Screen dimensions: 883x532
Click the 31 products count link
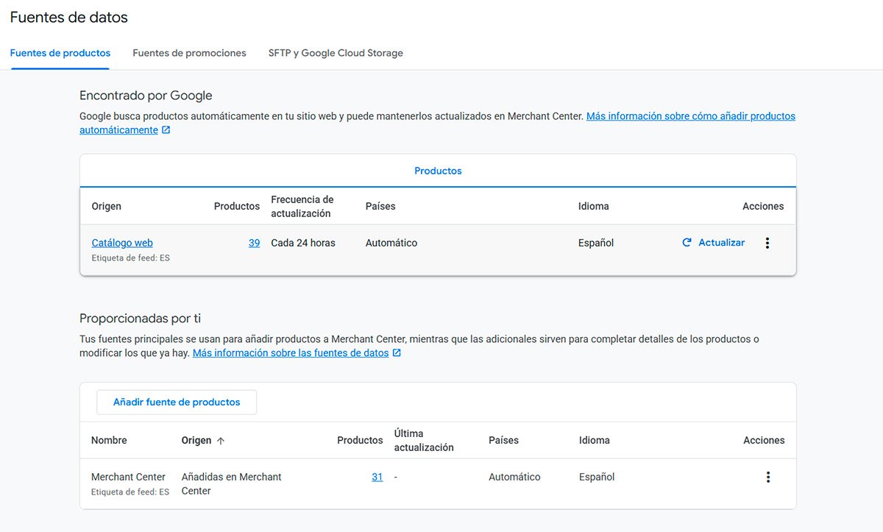click(377, 477)
